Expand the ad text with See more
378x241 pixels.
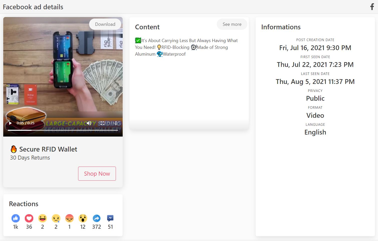[x=232, y=24]
